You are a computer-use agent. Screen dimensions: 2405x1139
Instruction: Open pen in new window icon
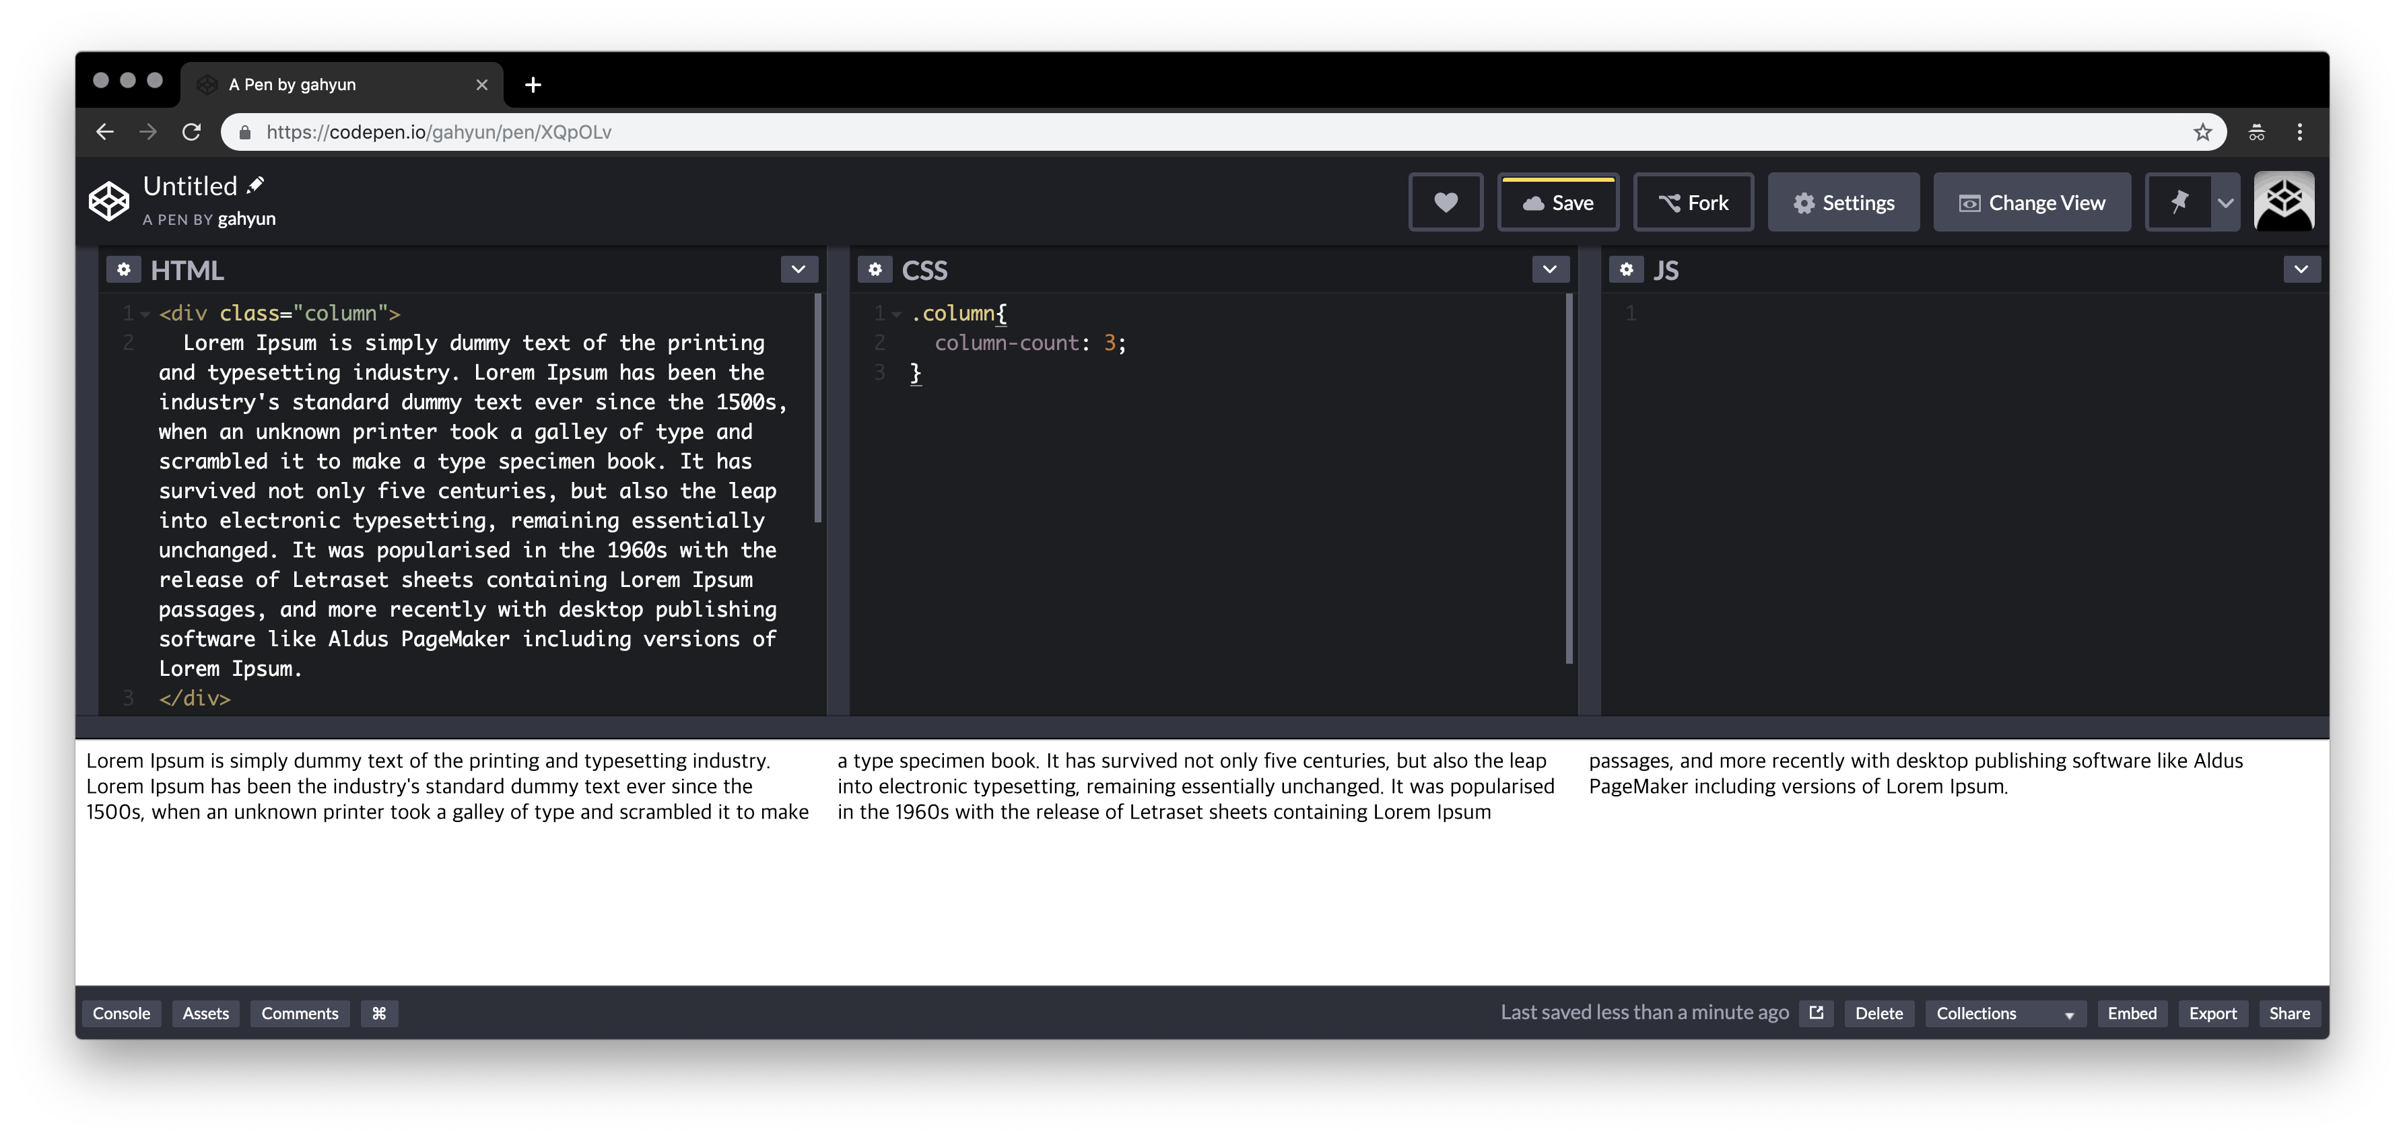(1816, 1013)
